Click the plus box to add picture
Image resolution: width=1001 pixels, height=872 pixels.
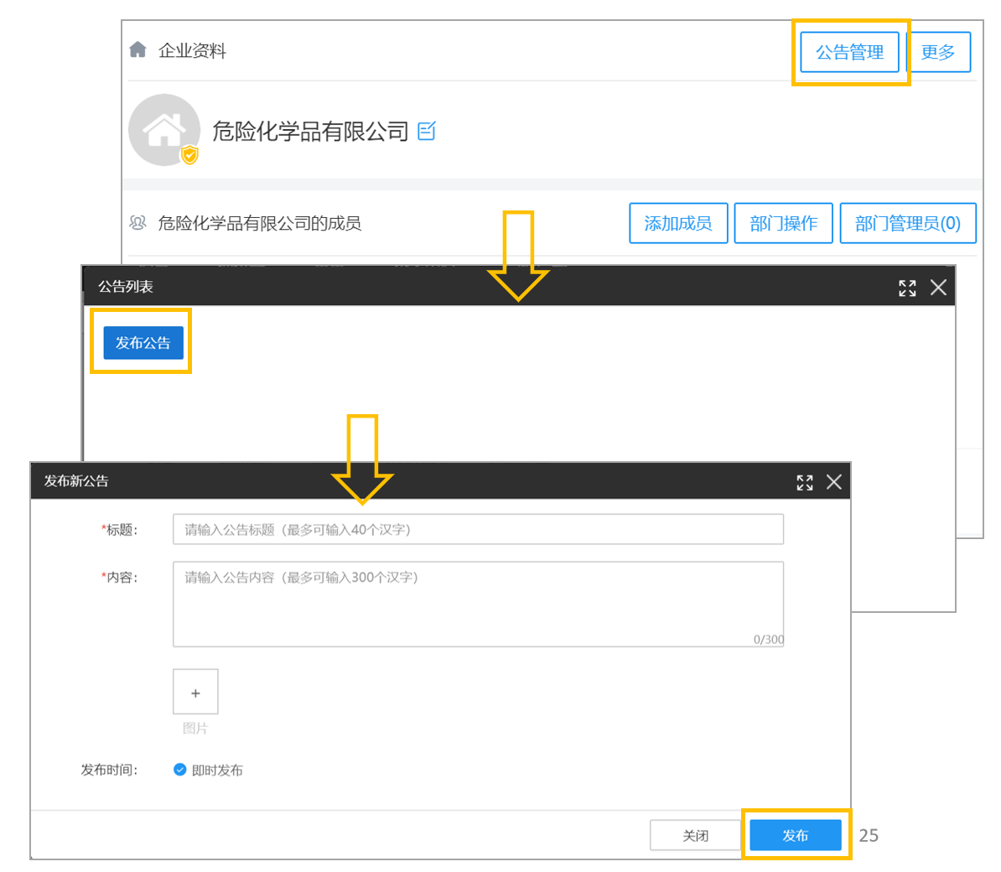point(195,692)
